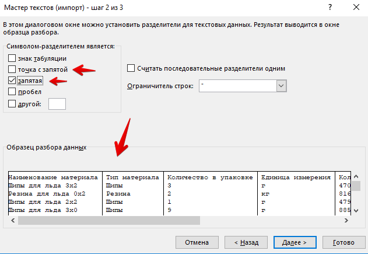The height and width of the screenshot is (254, 368).
Task: Toggle the 'пробел' delimiter checkbox
Action: click(12, 92)
